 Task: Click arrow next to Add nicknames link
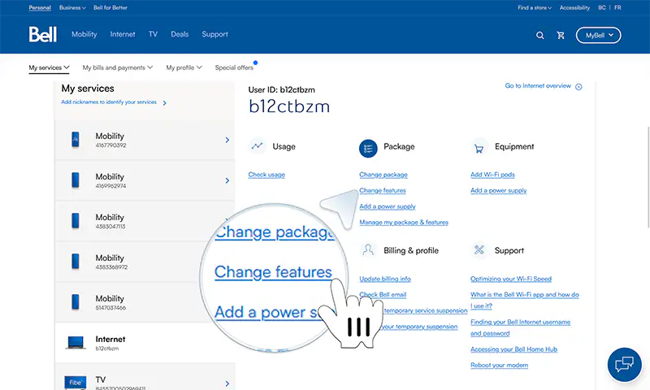[x=165, y=103]
